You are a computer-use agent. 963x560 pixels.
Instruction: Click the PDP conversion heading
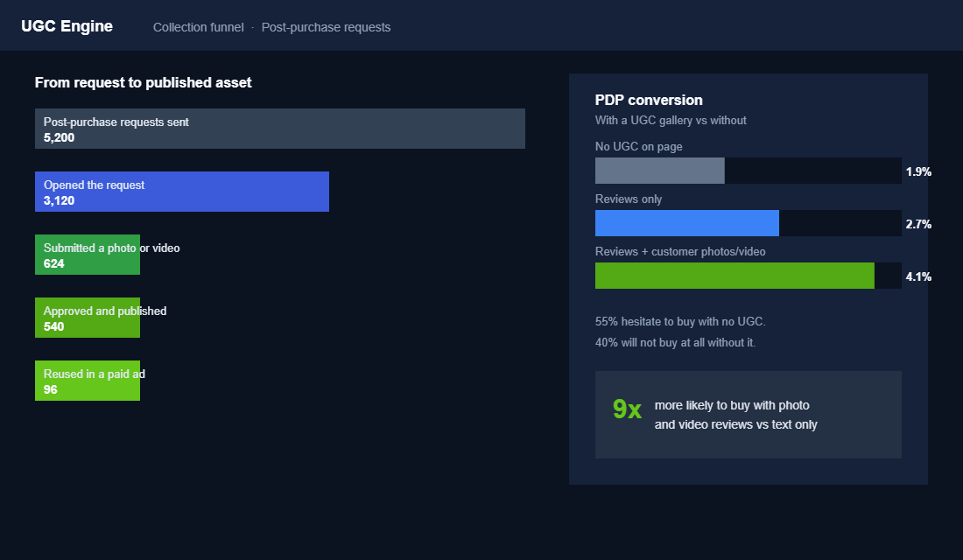[x=649, y=100]
